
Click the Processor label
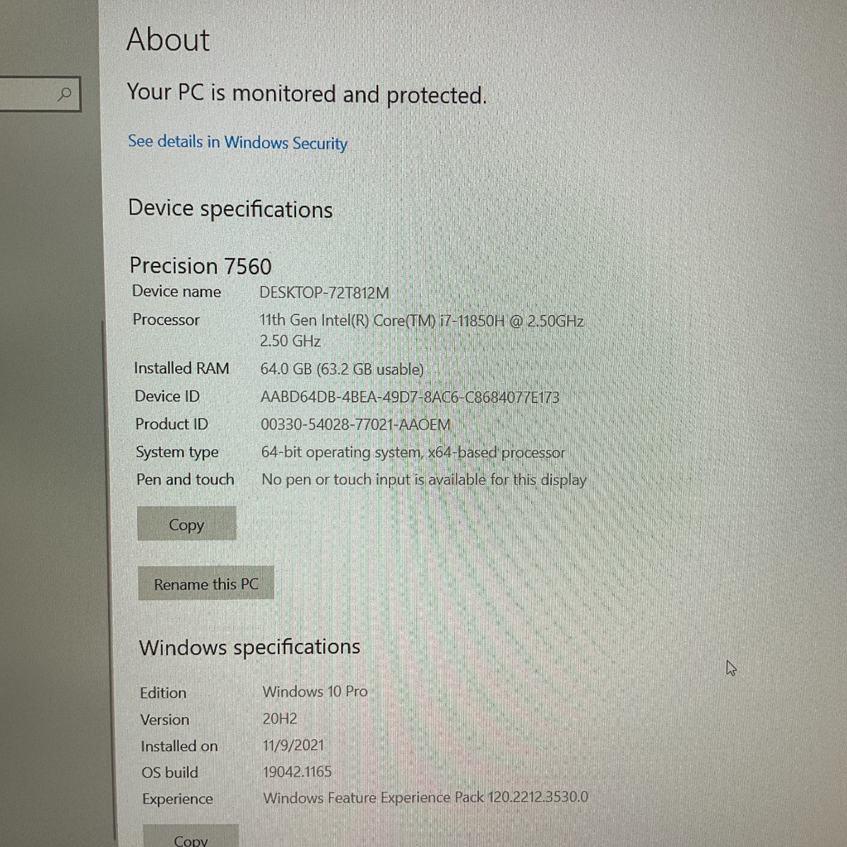click(x=166, y=320)
